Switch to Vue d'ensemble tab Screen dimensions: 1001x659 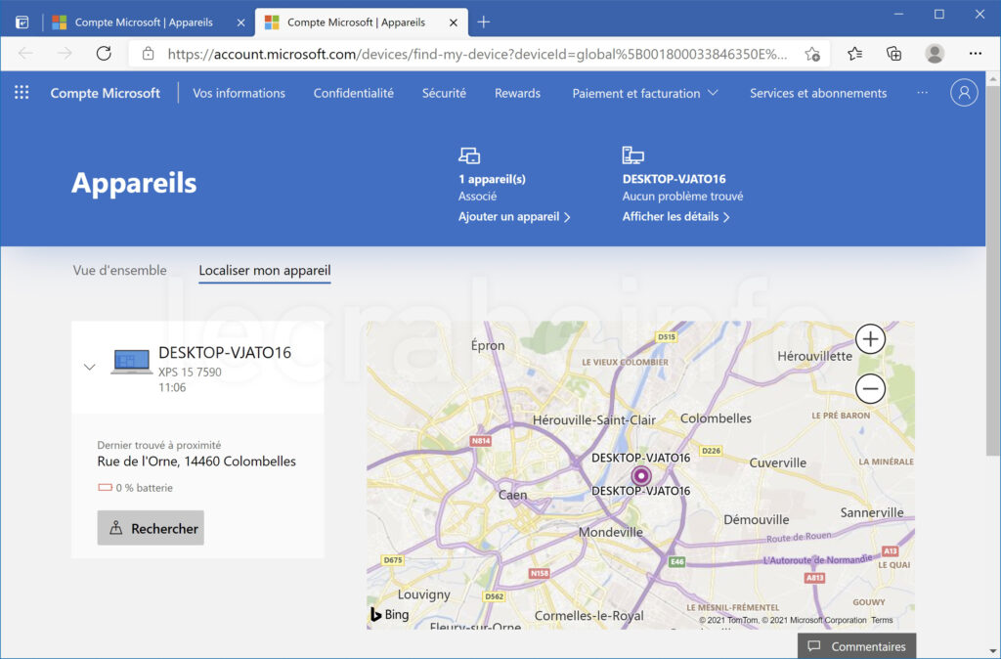tap(119, 270)
